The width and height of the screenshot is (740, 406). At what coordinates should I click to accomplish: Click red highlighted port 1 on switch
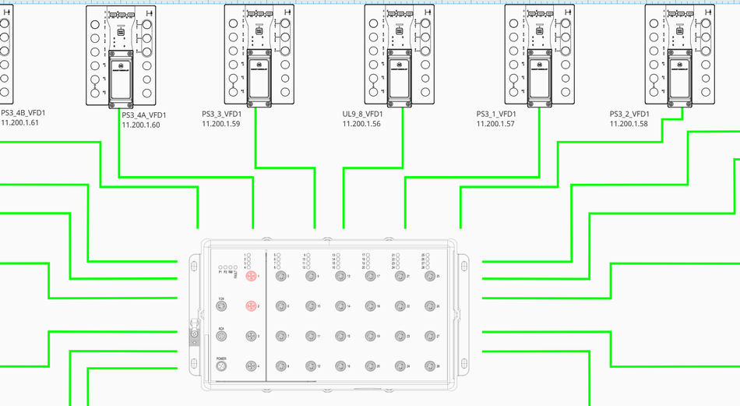click(x=252, y=277)
